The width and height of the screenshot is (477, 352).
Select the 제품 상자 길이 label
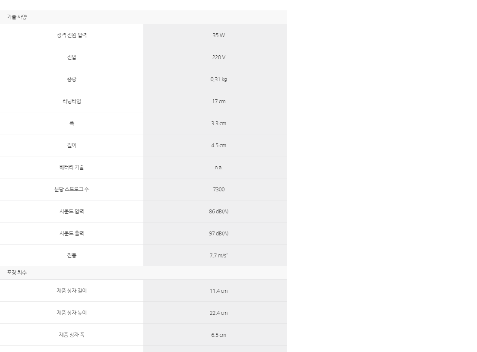tap(72, 291)
